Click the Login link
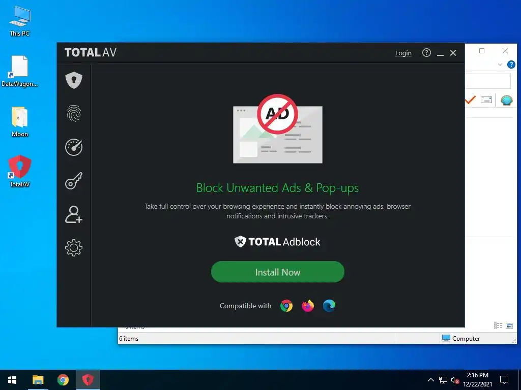Image resolution: width=521 pixels, height=390 pixels. 403,53
